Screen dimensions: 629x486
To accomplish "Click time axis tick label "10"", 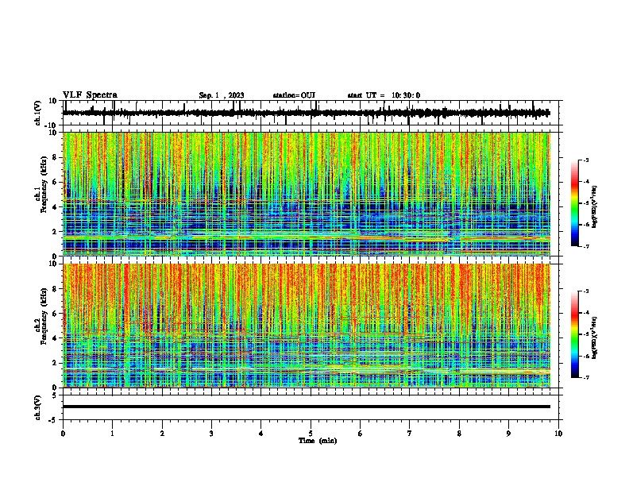I will tap(558, 434).
